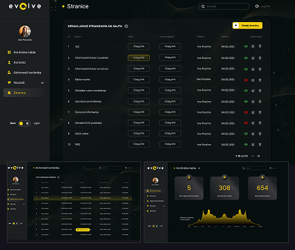The width and height of the screenshot is (295, 250).
Task: Toggle visibility eye for row 3
Action: point(246,69)
